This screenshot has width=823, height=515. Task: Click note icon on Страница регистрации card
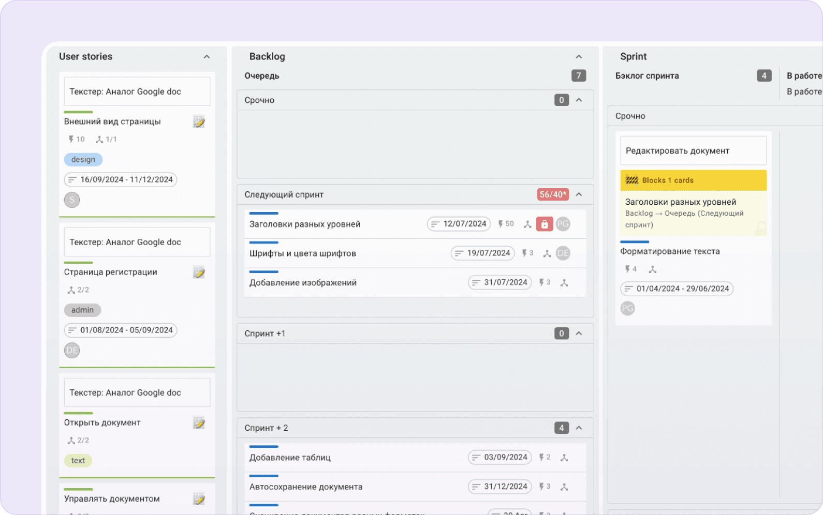199,272
